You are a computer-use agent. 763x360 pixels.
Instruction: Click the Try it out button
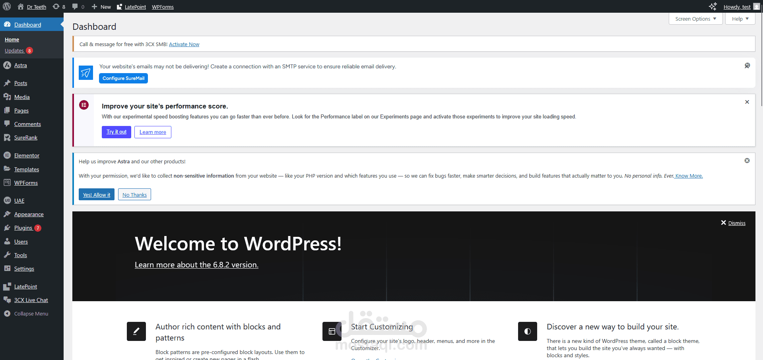pos(116,132)
